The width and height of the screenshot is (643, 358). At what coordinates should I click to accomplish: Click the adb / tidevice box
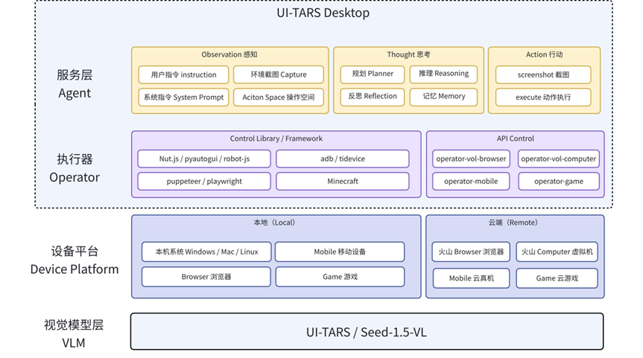343,159
